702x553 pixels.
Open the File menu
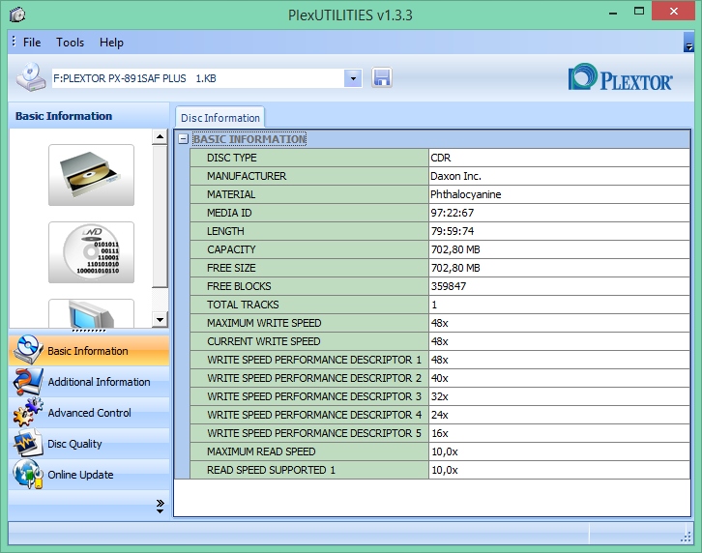click(x=32, y=43)
